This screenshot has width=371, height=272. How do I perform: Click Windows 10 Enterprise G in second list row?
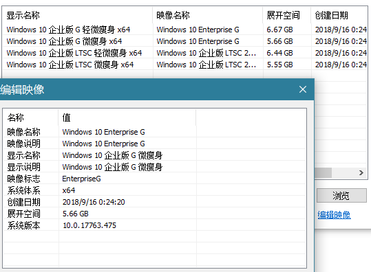pyautogui.click(x=198, y=41)
